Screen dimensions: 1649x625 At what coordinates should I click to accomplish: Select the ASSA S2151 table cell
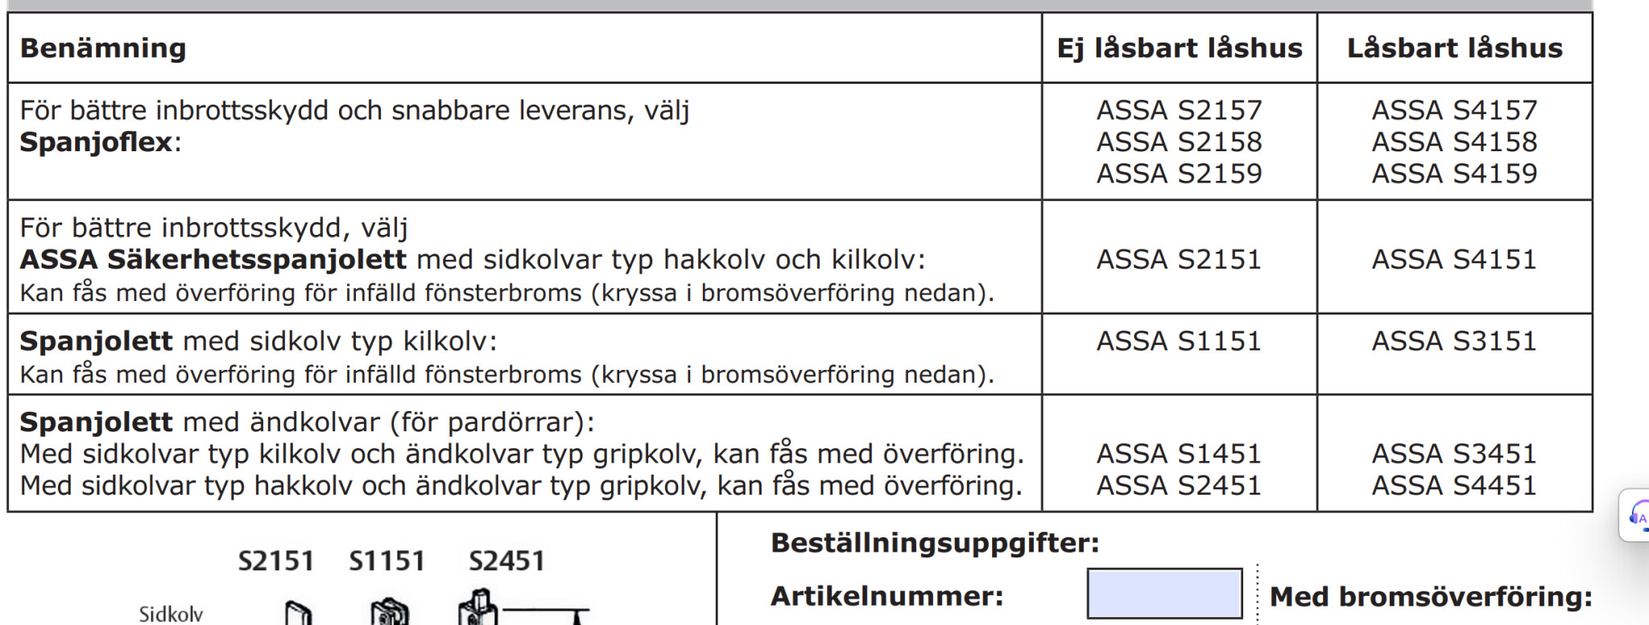coord(1179,259)
